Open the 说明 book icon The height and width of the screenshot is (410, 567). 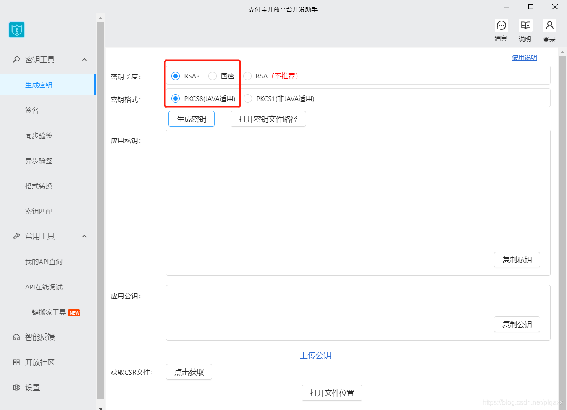(525, 26)
